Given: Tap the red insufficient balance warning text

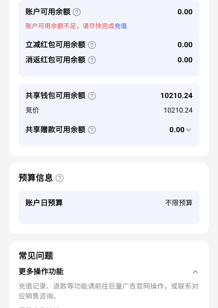Looking at the screenshot, I should [70, 26].
